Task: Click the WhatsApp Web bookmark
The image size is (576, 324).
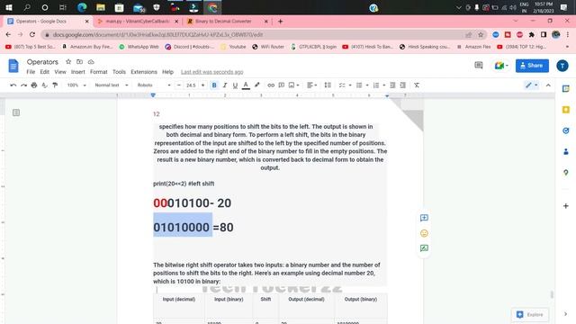Action: [x=139, y=47]
